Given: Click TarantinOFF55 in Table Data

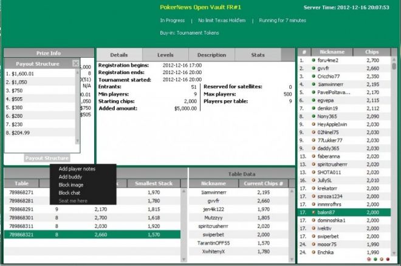Looking at the screenshot, I should (213, 243).
